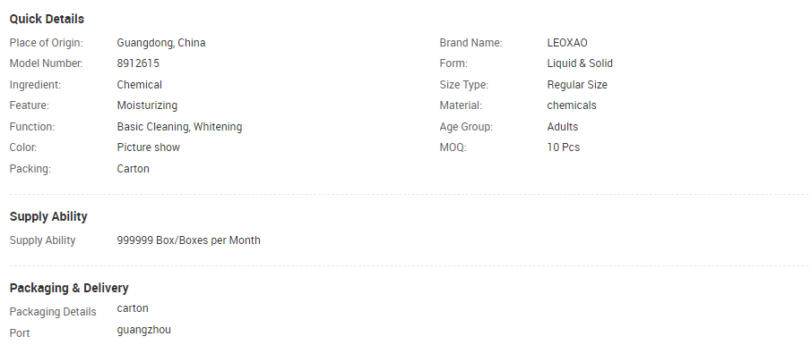Click the Chemical ingredient value

[139, 85]
